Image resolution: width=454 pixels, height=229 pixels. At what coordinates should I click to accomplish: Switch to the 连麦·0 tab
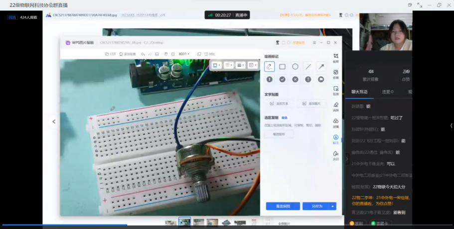(x=388, y=92)
